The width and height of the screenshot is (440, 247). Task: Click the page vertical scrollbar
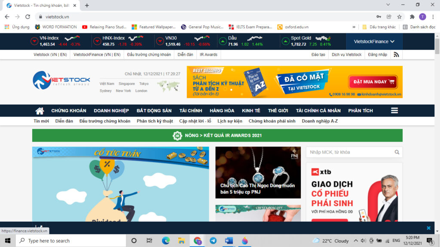coord(437,46)
